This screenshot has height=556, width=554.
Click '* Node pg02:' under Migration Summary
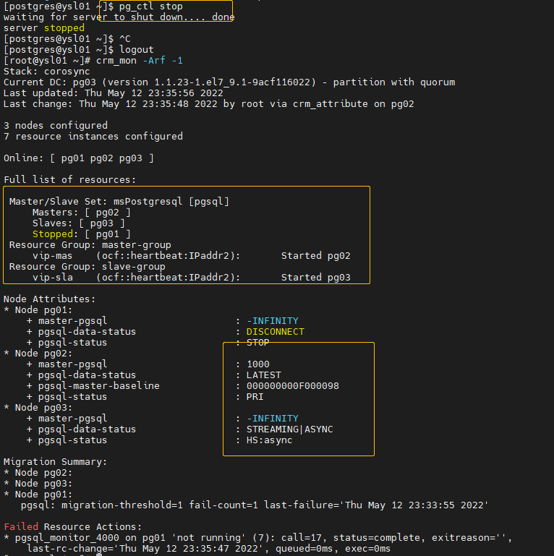(38, 473)
